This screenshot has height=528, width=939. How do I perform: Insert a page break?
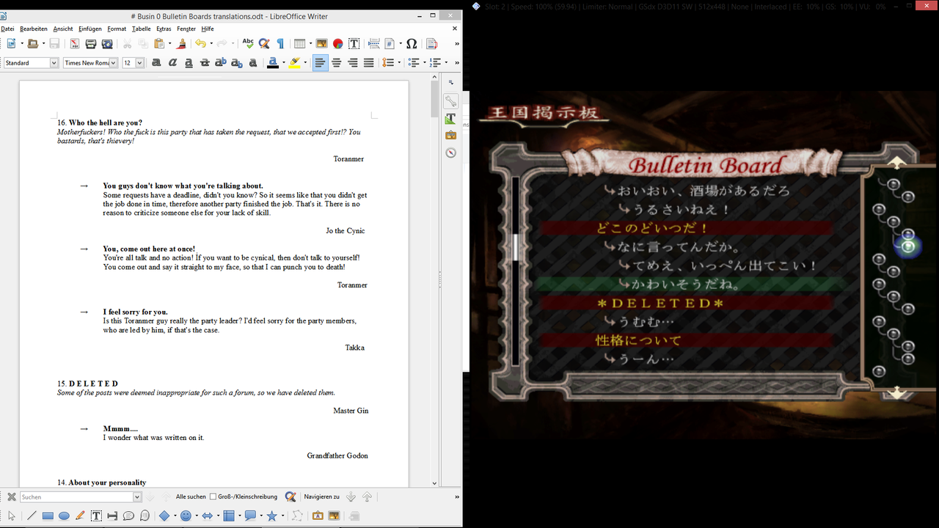click(x=374, y=44)
